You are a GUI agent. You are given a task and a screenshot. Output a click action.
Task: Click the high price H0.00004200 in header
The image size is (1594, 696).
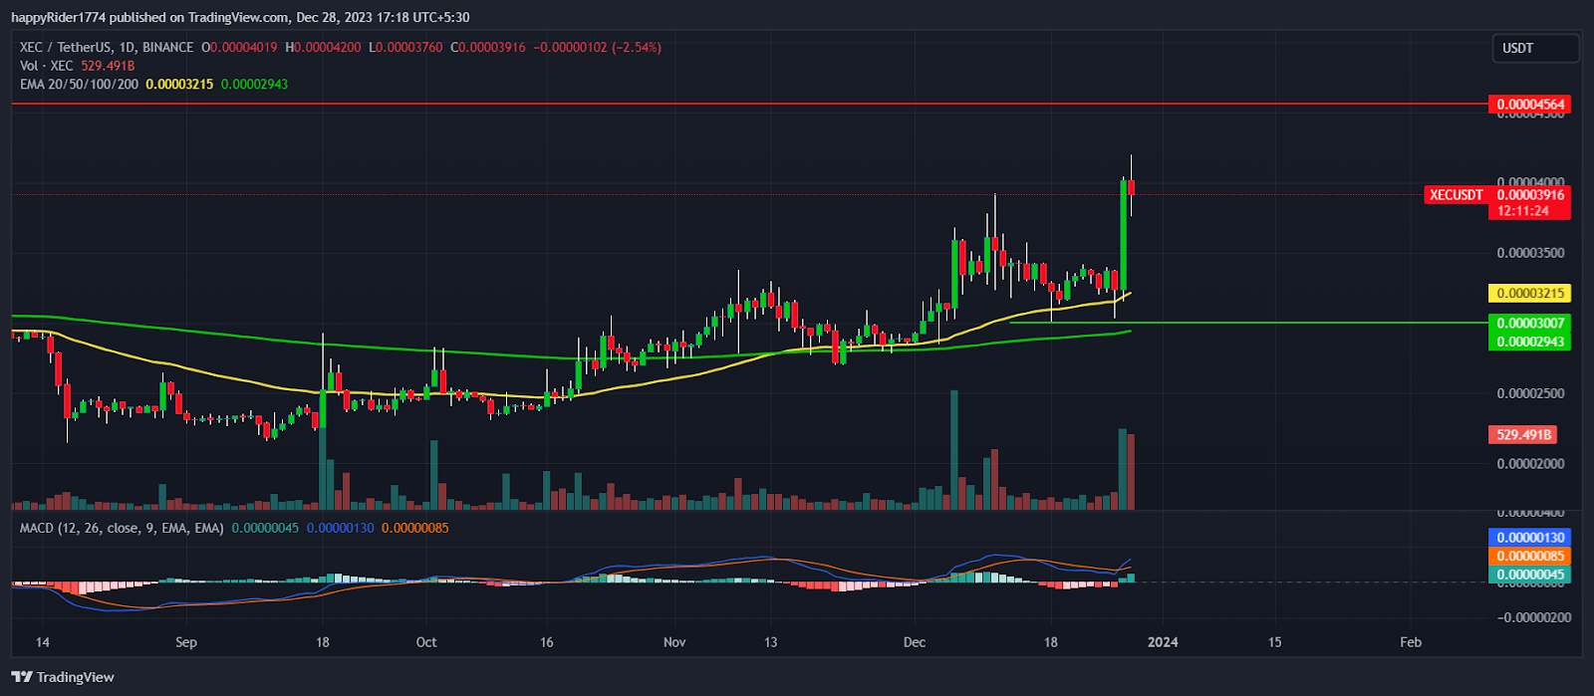coord(323,47)
